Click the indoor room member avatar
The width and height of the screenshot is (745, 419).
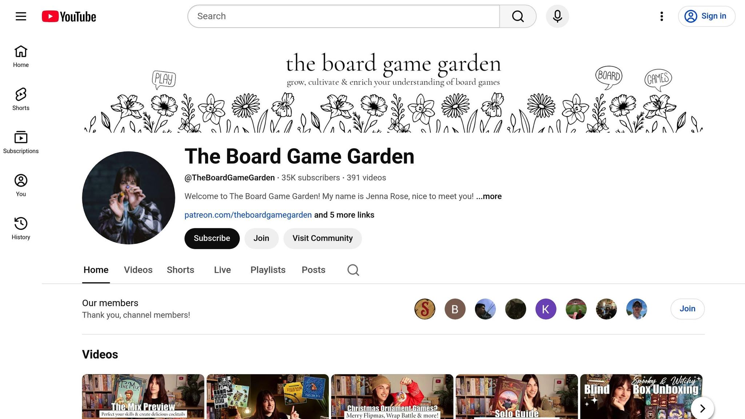point(606,309)
